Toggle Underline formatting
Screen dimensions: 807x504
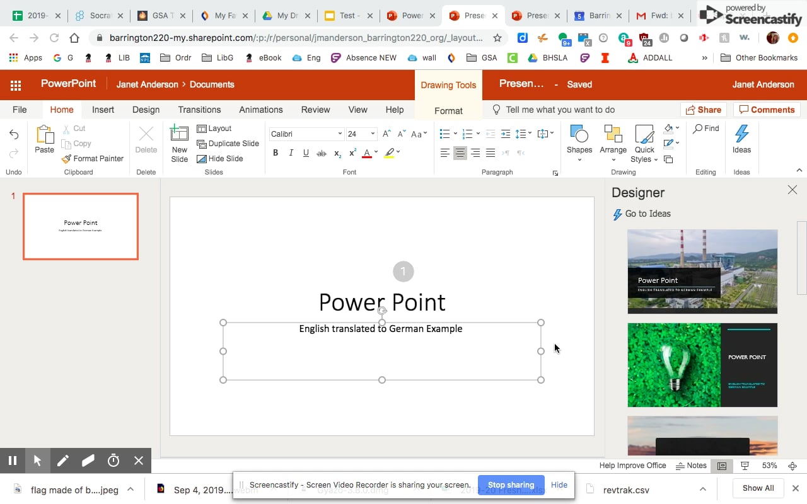pyautogui.click(x=306, y=153)
